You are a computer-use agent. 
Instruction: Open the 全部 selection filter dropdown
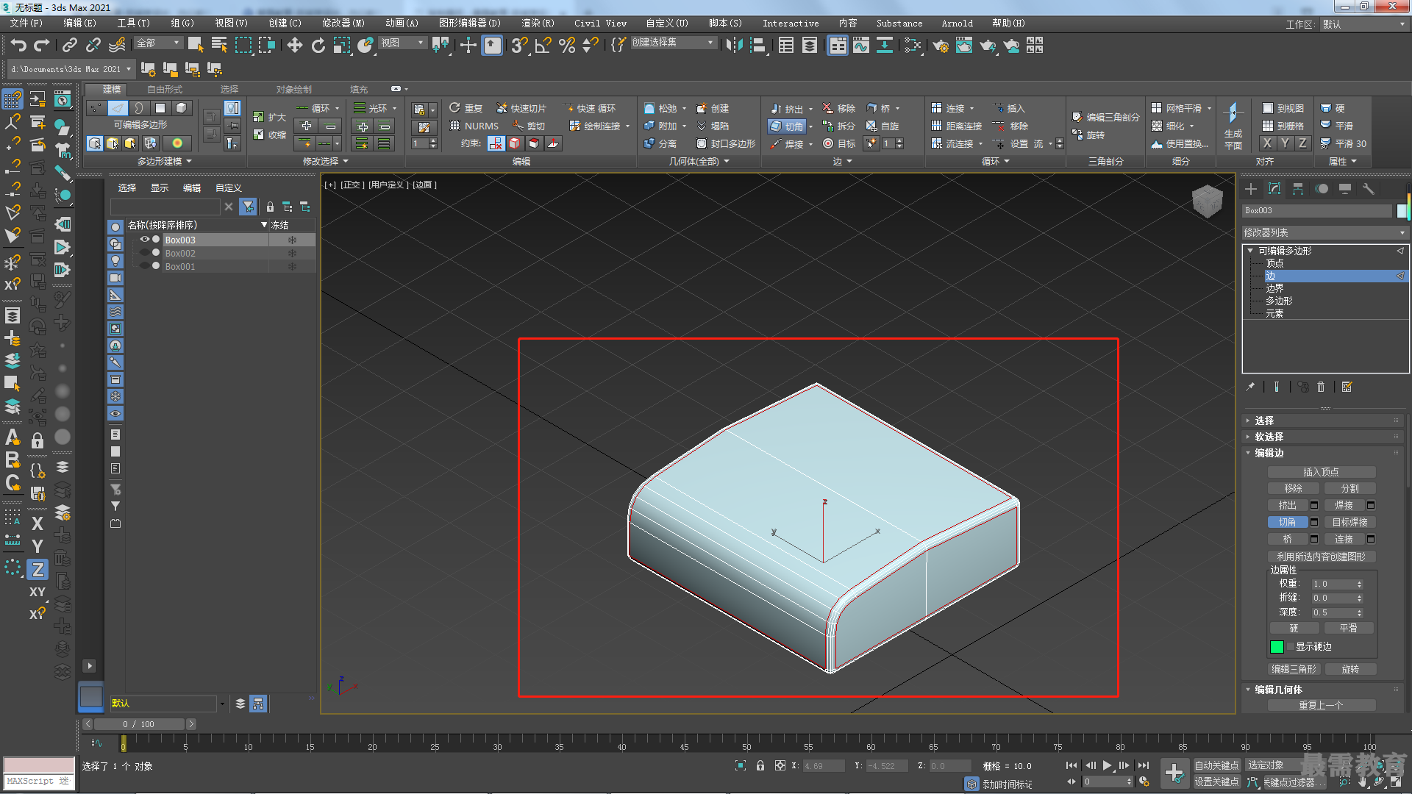[x=158, y=43]
